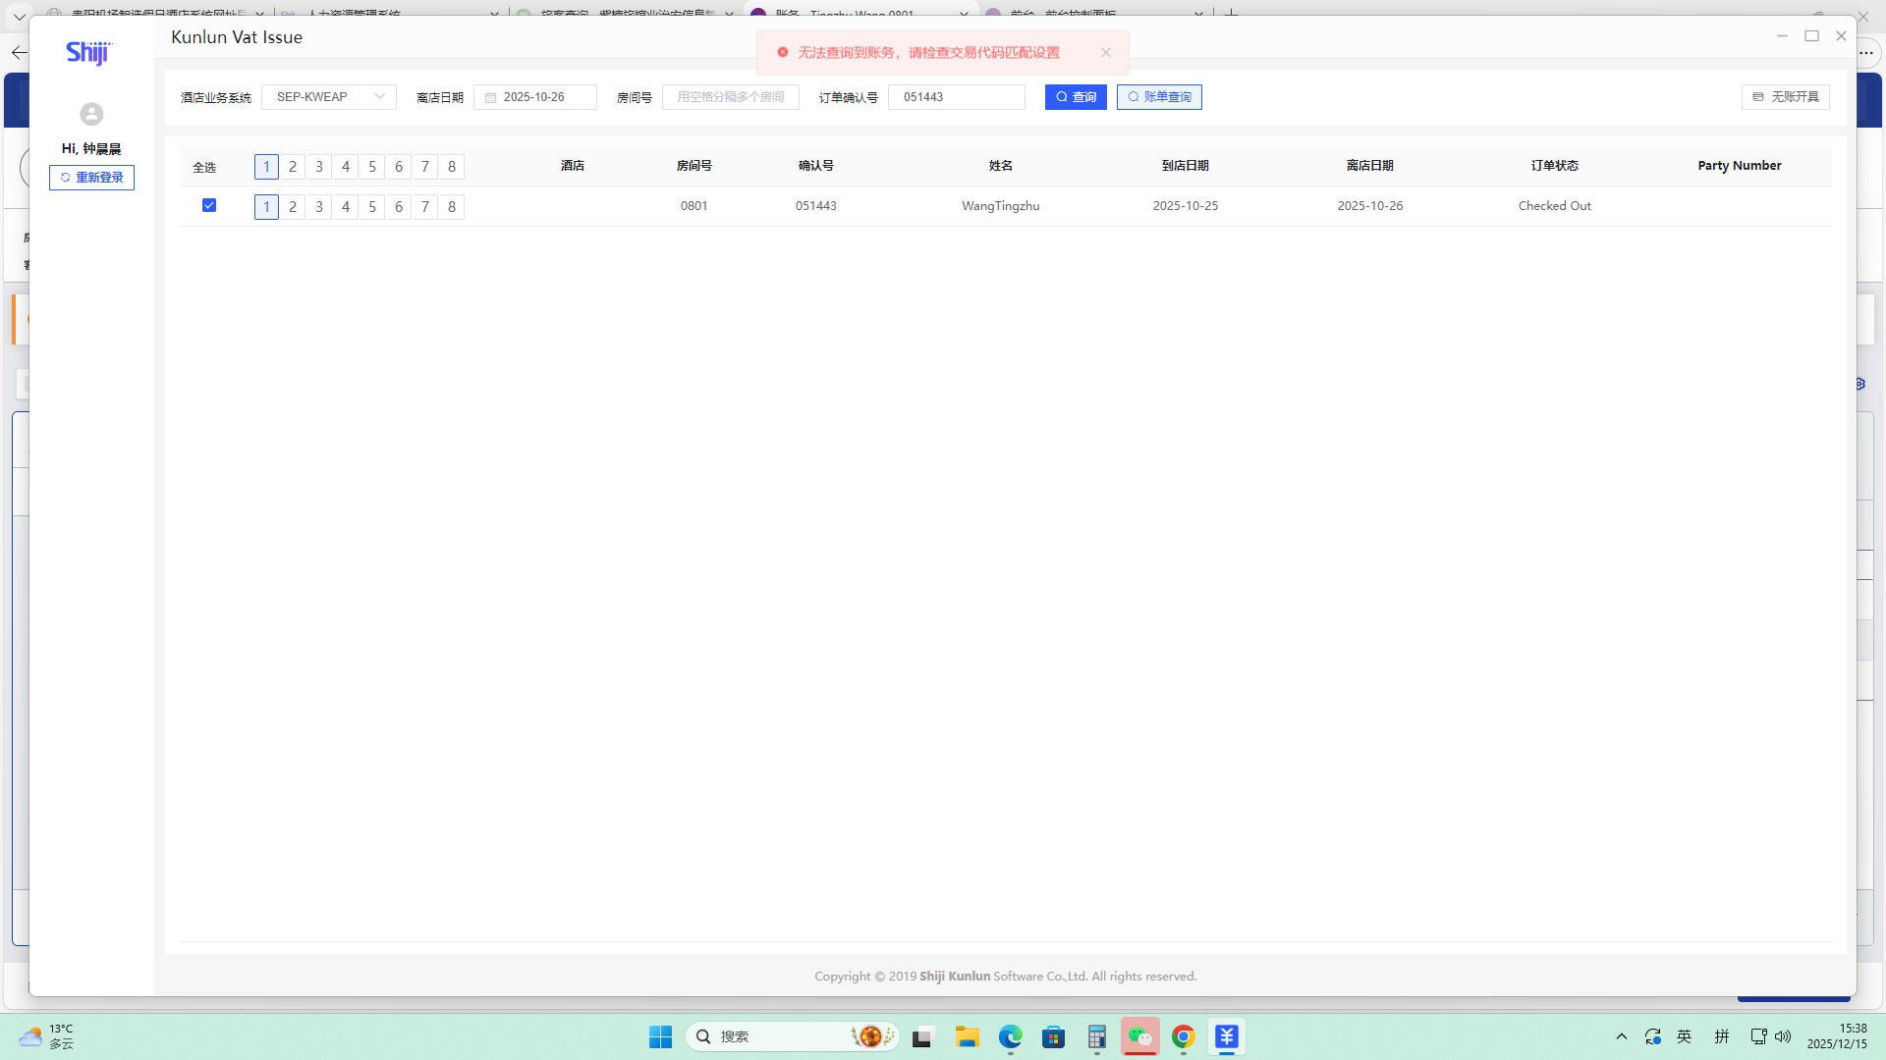Screen dimensions: 1886x1060
Task: Click the blue 查询 search button
Action: tap(1076, 97)
